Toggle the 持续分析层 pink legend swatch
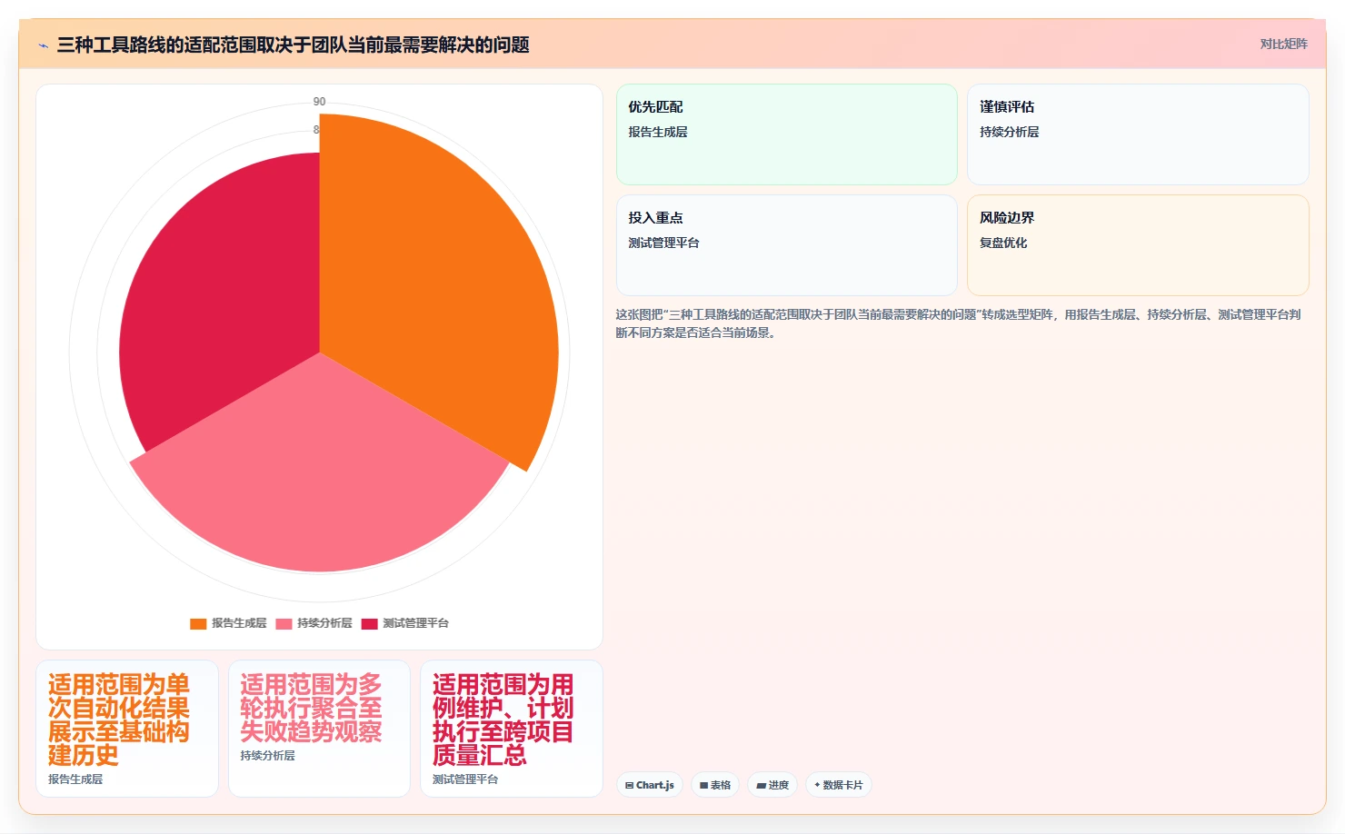 point(284,623)
